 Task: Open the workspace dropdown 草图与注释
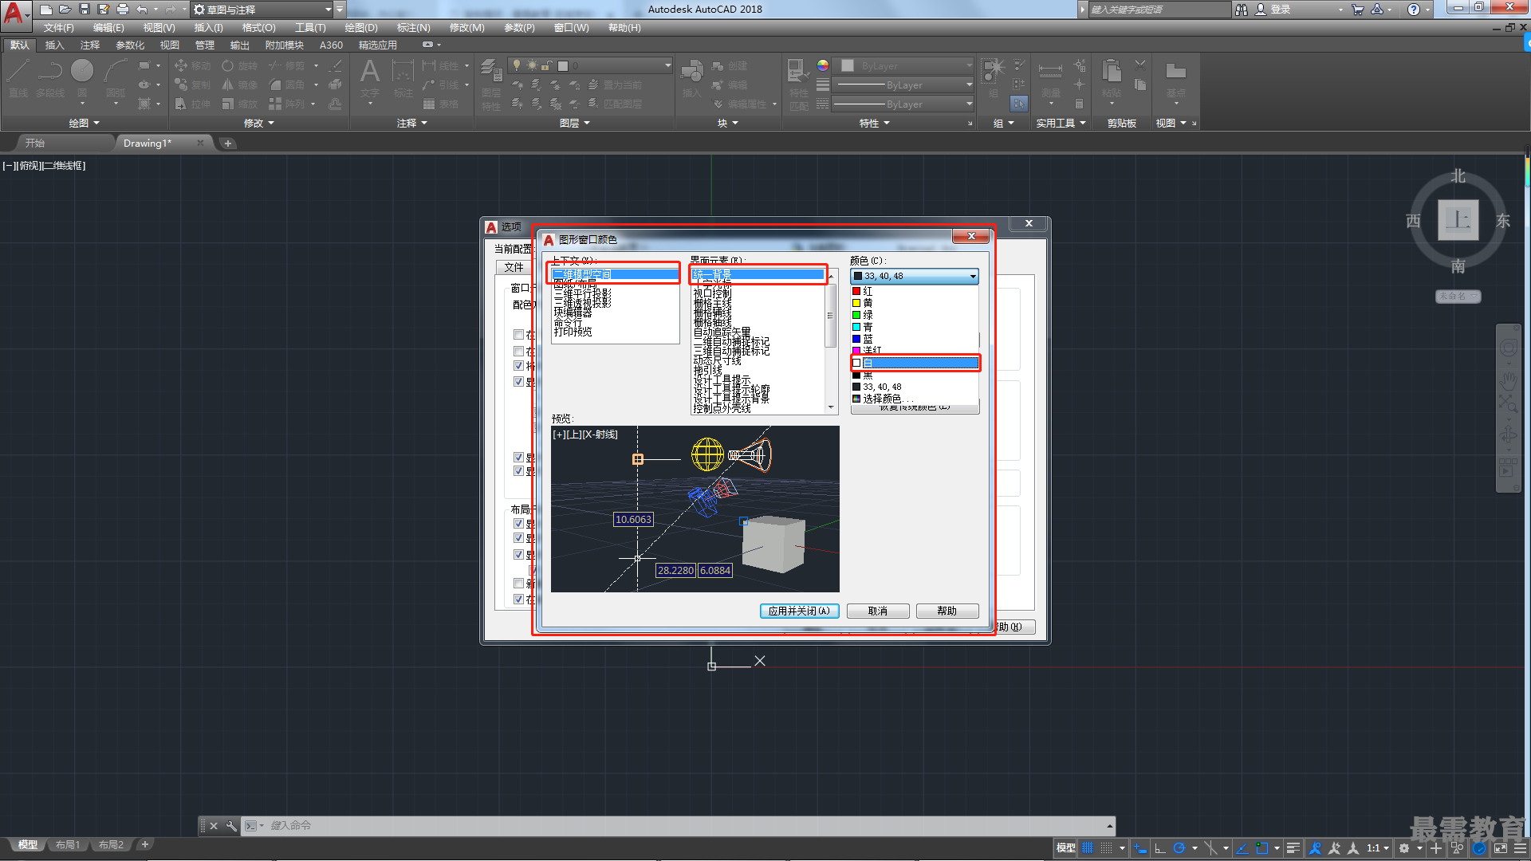click(x=263, y=10)
